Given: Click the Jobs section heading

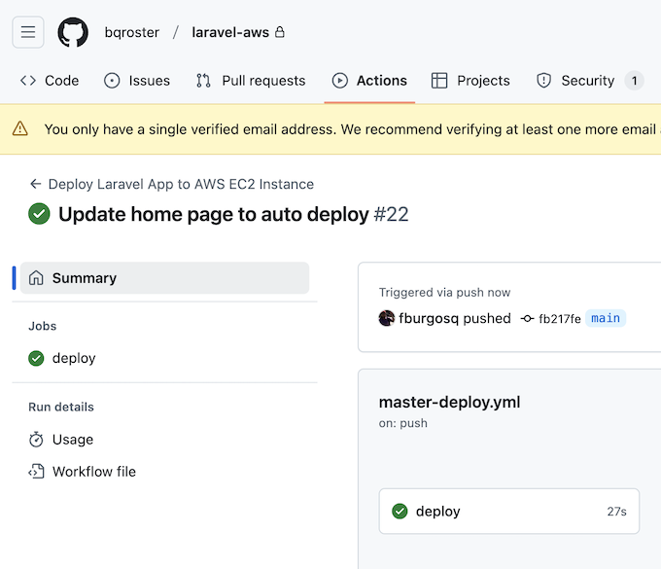Looking at the screenshot, I should click(42, 326).
